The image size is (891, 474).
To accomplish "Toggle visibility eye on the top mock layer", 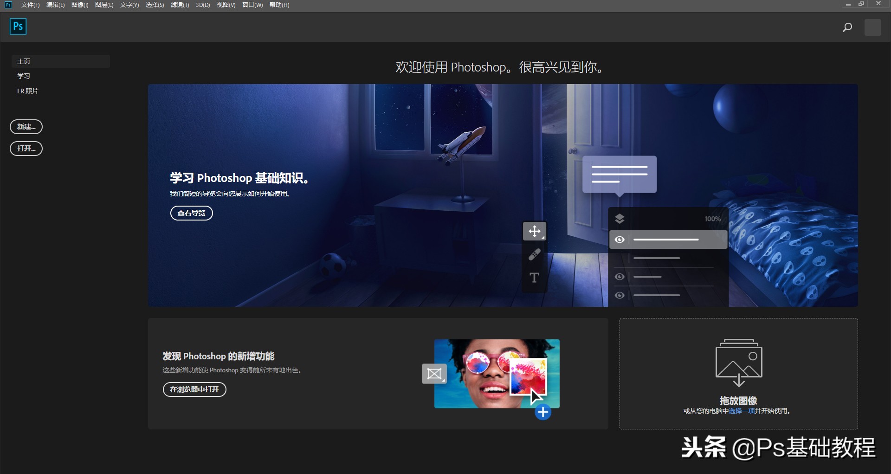I will coord(620,240).
